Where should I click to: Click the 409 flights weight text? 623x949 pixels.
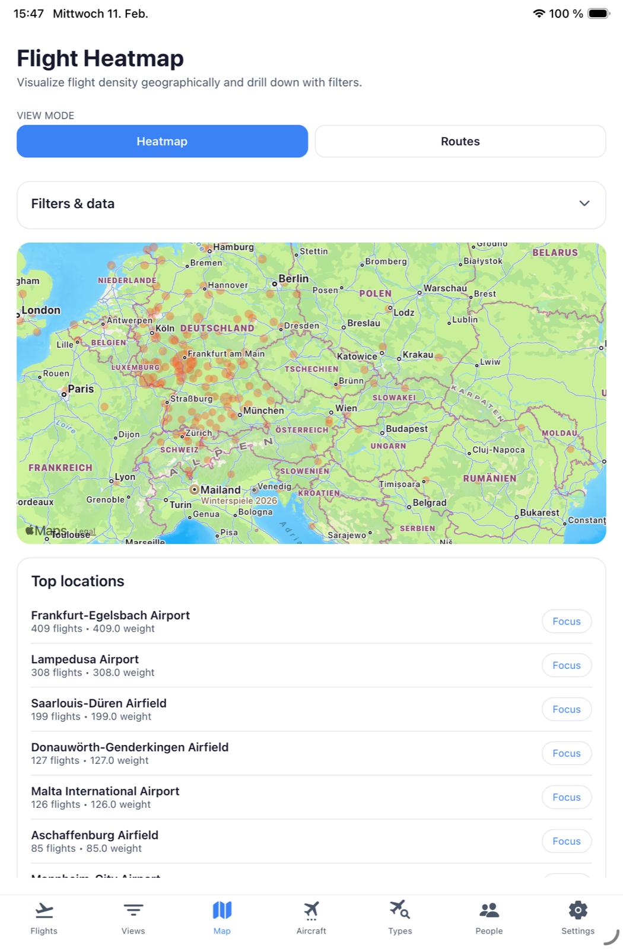93,629
